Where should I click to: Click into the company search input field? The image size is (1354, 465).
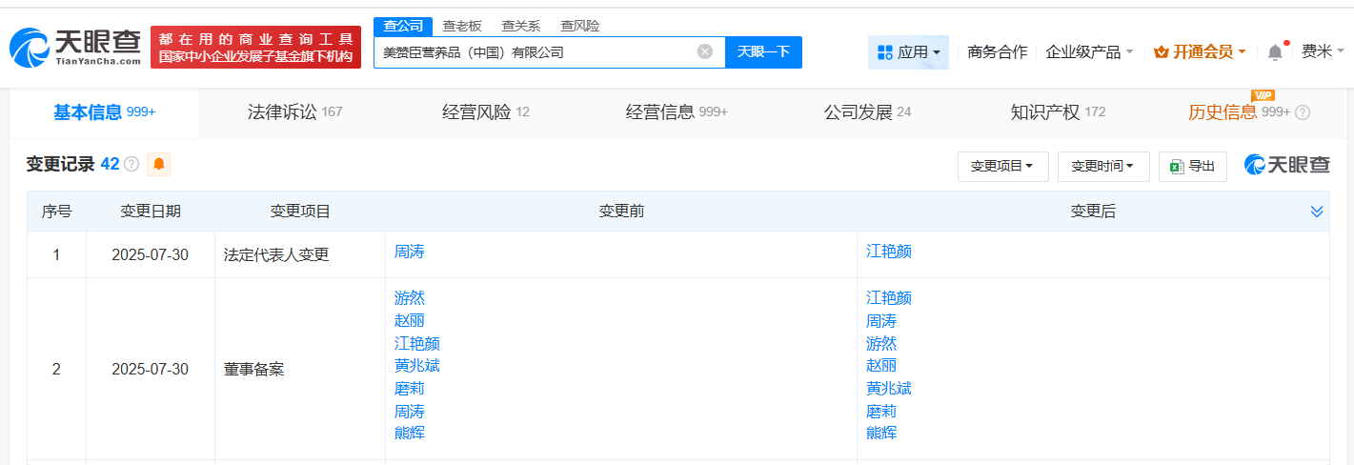tap(534, 52)
